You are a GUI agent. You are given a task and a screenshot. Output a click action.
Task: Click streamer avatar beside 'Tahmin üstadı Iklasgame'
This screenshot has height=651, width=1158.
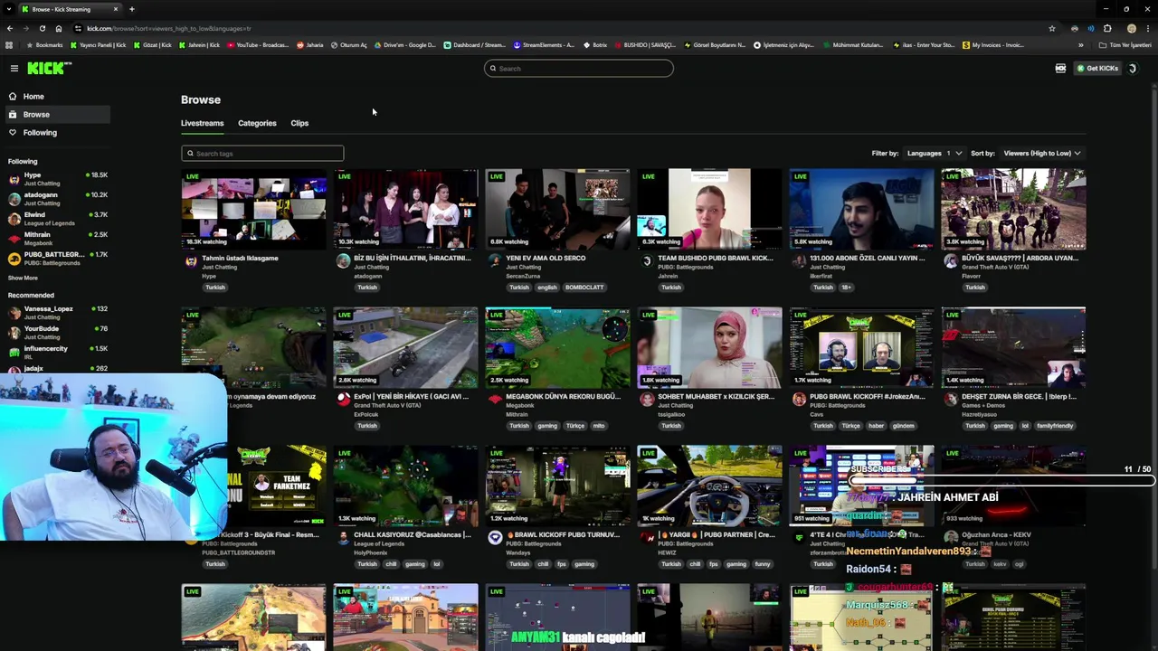(x=191, y=261)
